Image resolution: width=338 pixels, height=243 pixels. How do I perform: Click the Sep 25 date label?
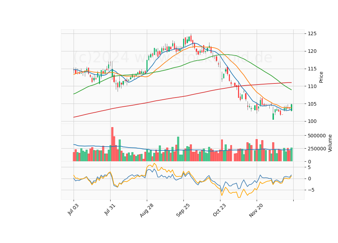tap(183, 210)
